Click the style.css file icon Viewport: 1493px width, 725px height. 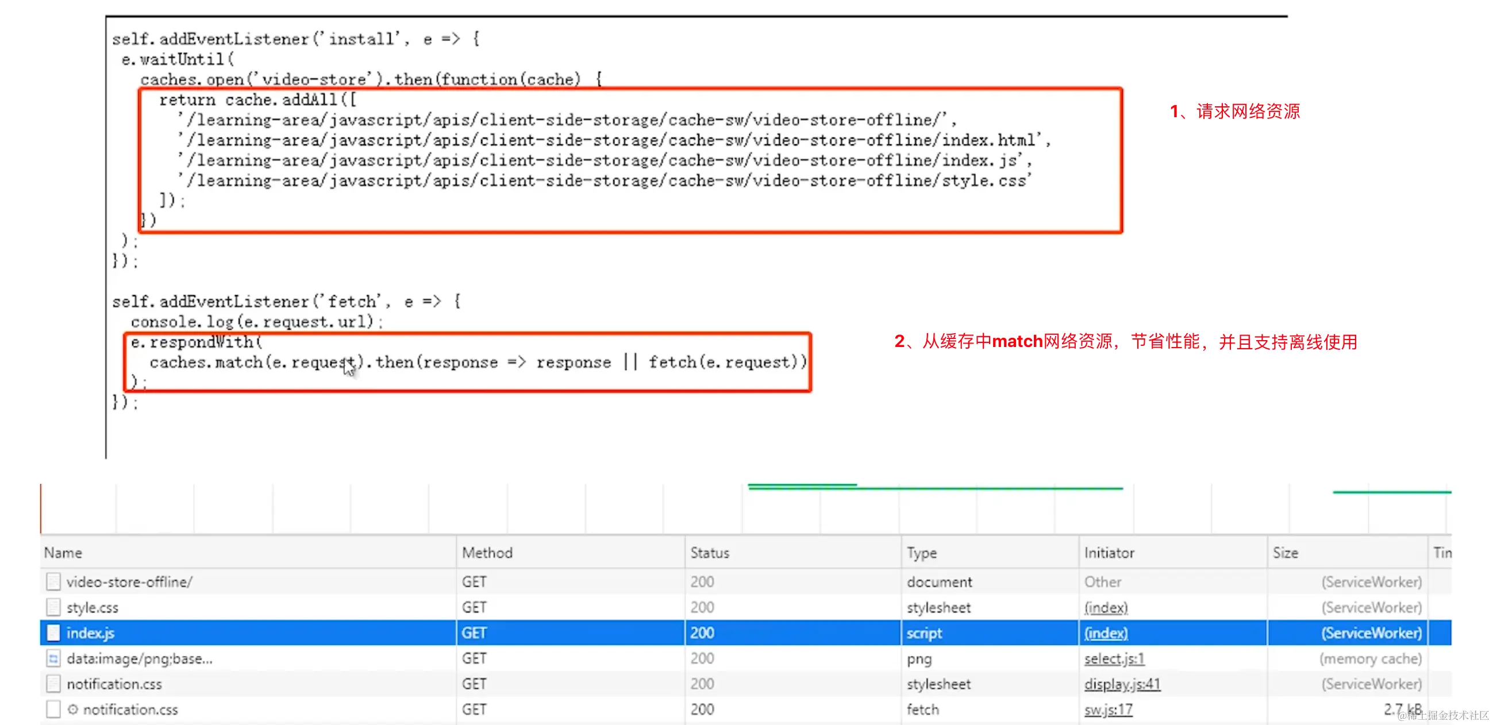[53, 607]
